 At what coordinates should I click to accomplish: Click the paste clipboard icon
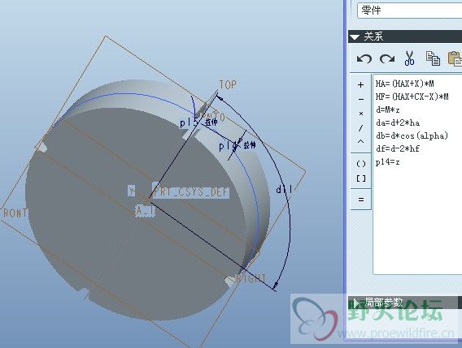[x=455, y=58]
